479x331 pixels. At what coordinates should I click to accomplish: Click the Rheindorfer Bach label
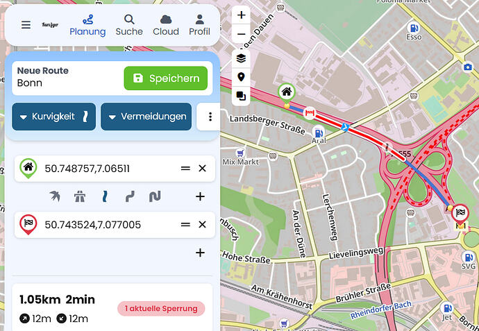click(x=380, y=309)
